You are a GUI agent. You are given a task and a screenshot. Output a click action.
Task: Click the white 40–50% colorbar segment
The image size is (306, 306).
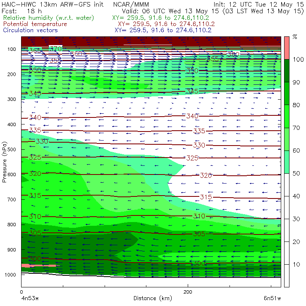coord(287,184)
